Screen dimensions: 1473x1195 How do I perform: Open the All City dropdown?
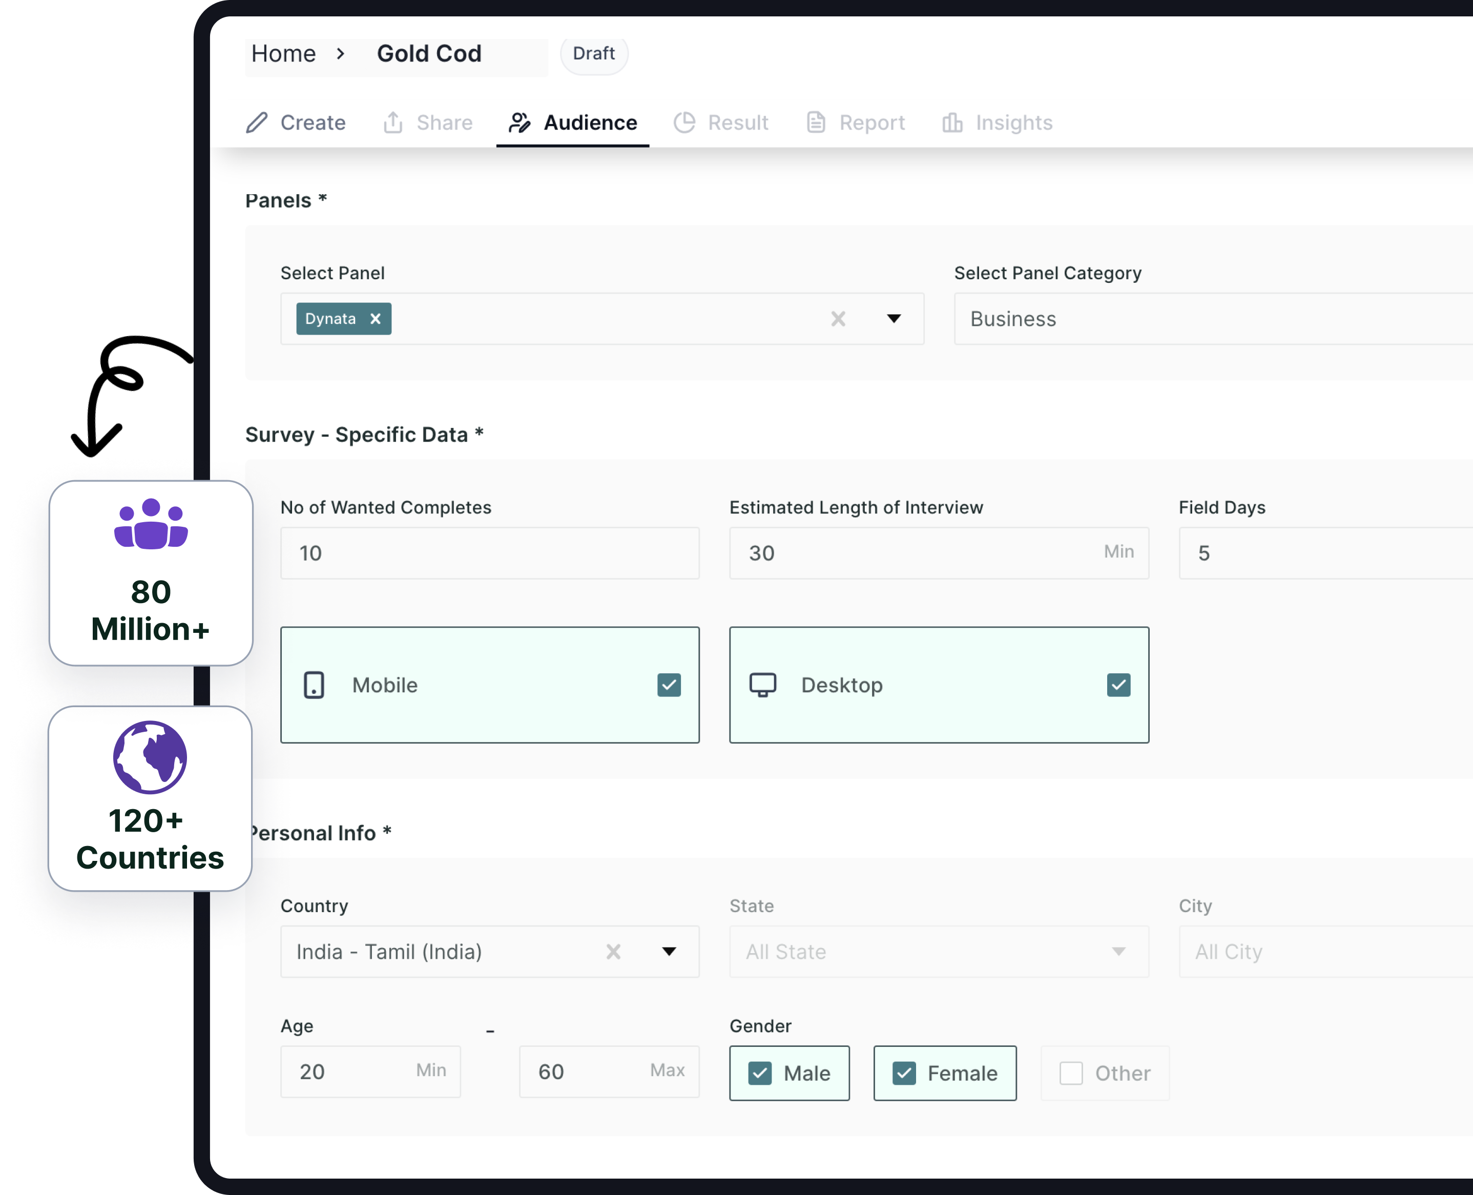click(1326, 951)
